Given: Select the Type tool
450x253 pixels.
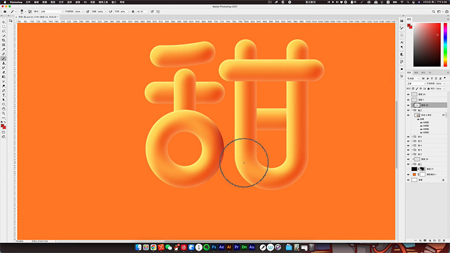Looking at the screenshot, I should click(4, 96).
